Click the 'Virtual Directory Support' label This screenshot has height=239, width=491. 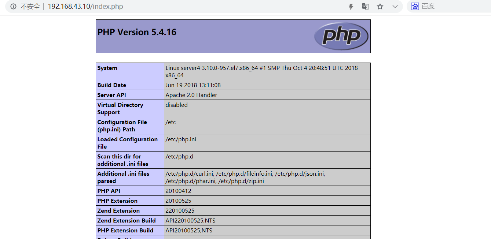[x=120, y=109]
